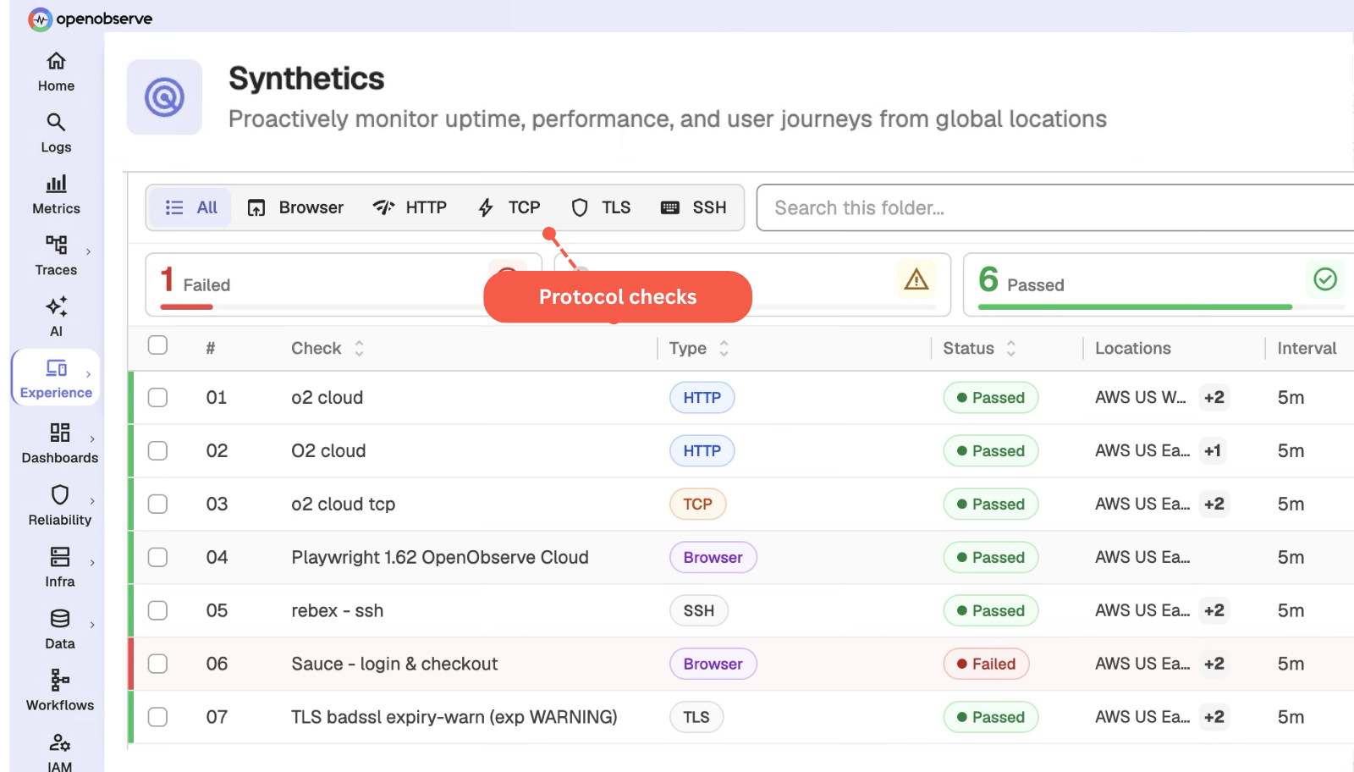Click the Failed status badge in row 06
Screen dimensions: 1354x772
tap(986, 664)
